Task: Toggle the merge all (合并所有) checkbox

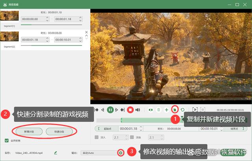Action: tap(7, 141)
